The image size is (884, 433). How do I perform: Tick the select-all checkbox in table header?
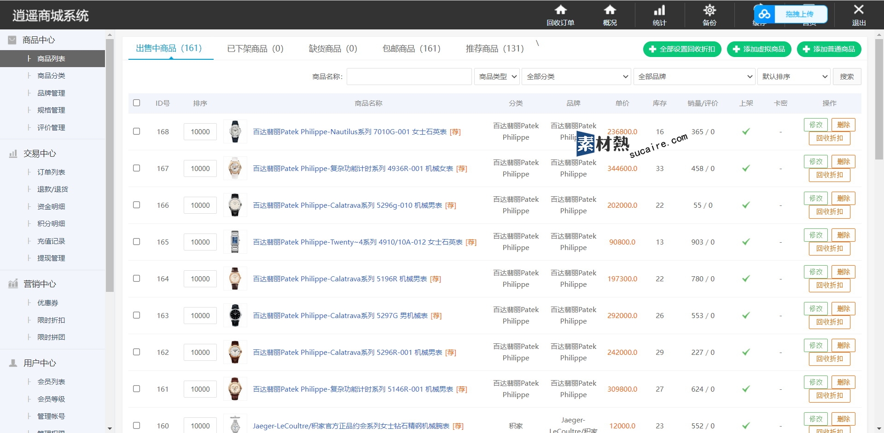point(136,103)
